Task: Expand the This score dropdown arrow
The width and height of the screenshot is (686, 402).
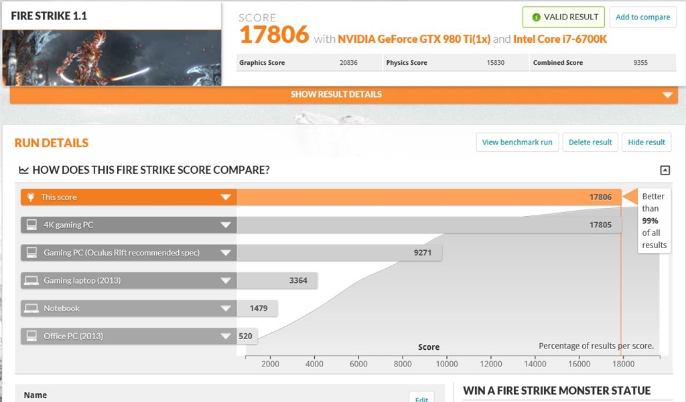Action: (x=226, y=197)
